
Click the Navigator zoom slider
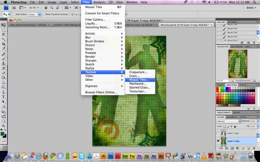[x=241, y=81]
